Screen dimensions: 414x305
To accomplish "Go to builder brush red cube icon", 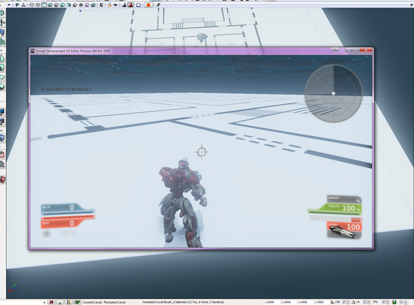I will pos(2,180).
